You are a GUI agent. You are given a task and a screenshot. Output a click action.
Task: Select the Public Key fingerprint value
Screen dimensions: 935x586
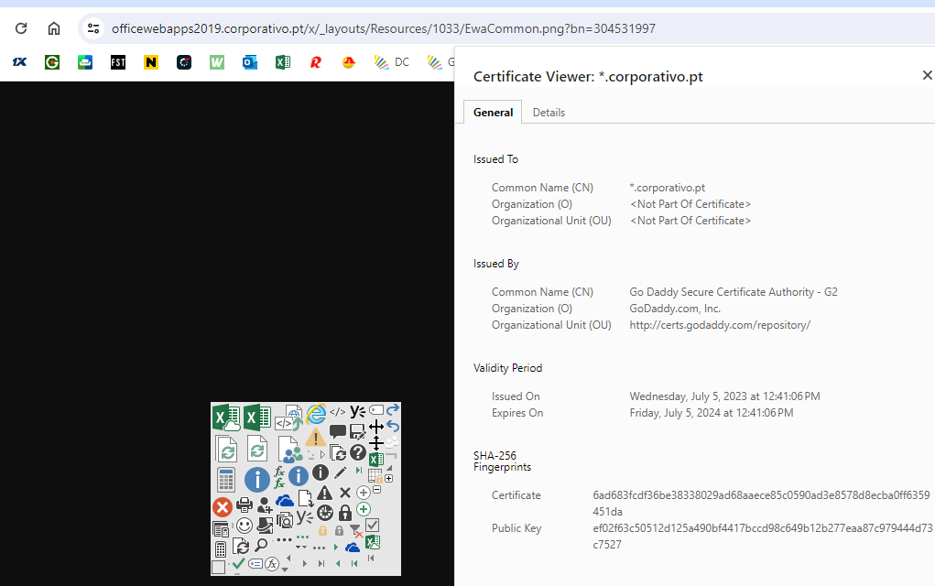[763, 536]
